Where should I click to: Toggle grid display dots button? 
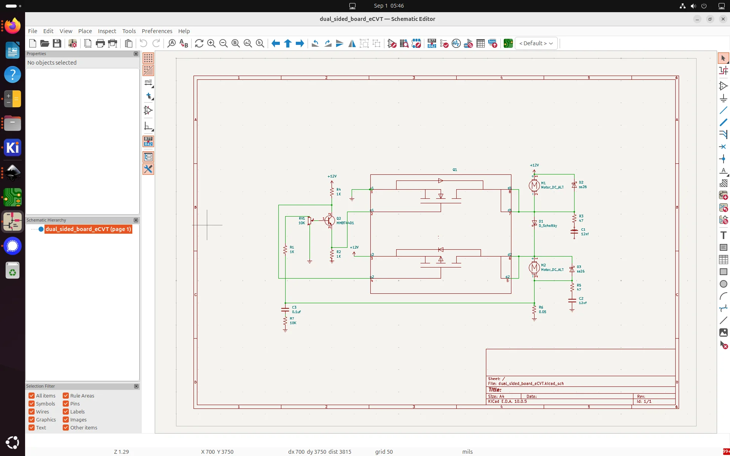tap(148, 58)
